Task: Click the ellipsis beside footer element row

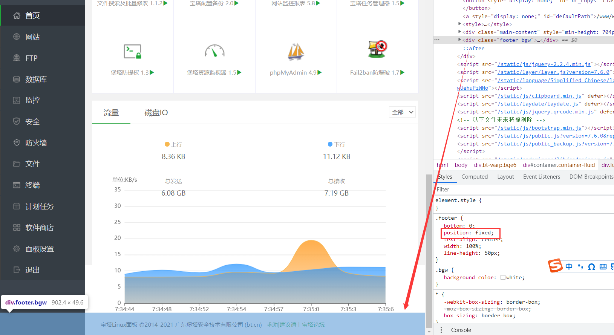Action: 437,40
